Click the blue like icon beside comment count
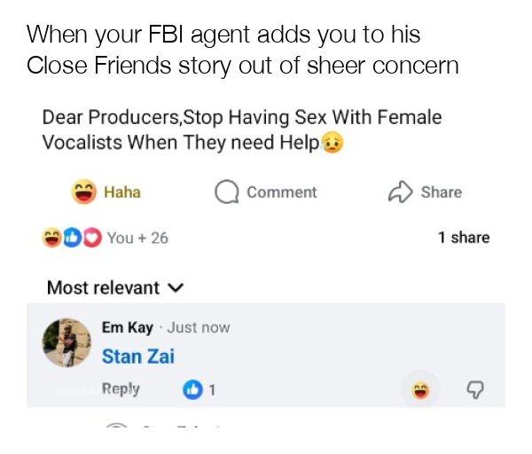This screenshot has height=454, width=532. 192,389
